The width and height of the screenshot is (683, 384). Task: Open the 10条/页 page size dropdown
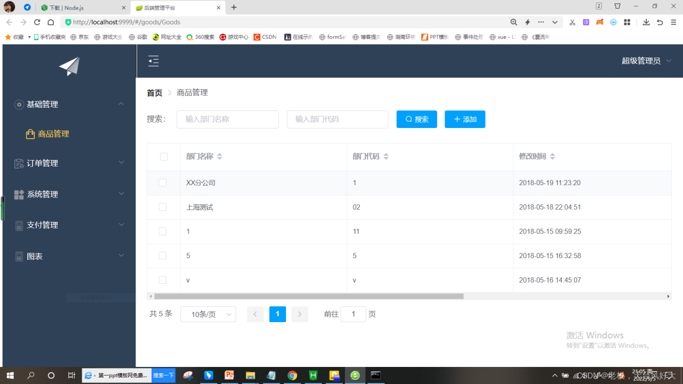(208, 314)
